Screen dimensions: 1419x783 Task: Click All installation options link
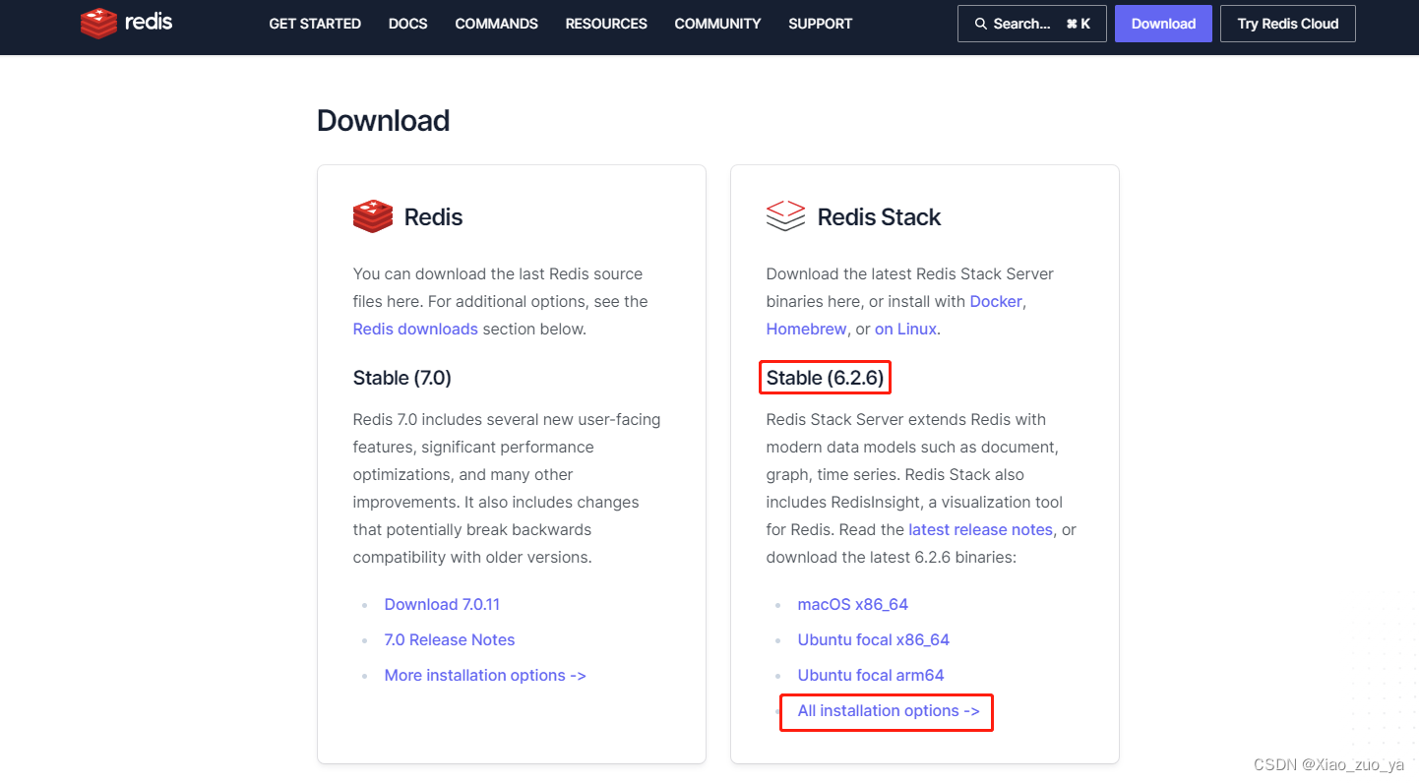(x=889, y=710)
